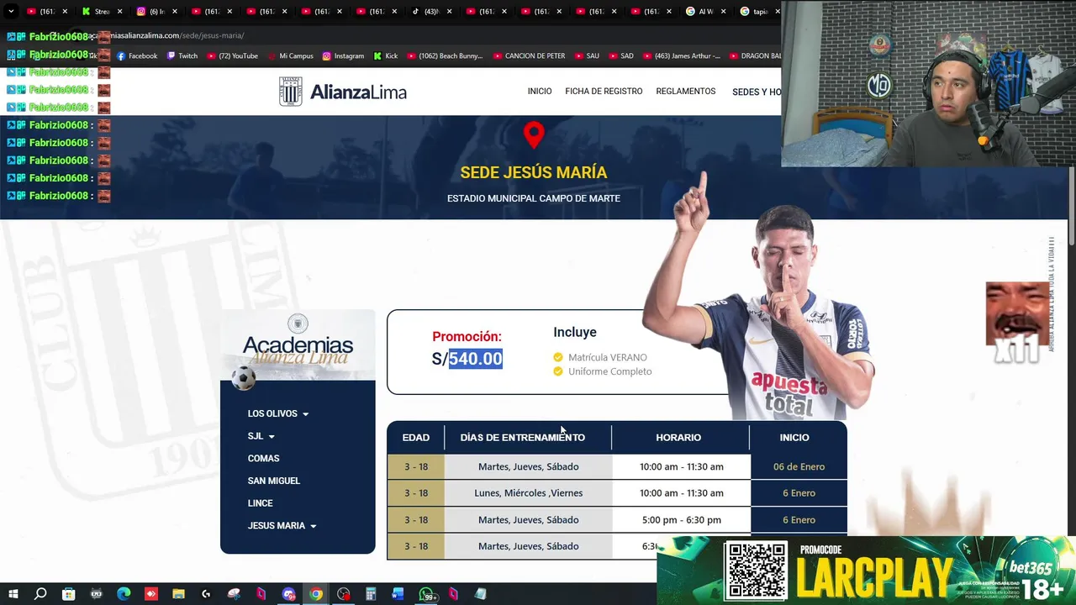Viewport: 1076px width, 605px height.
Task: Select the SAN MIGUEL academy location
Action: [273, 481]
